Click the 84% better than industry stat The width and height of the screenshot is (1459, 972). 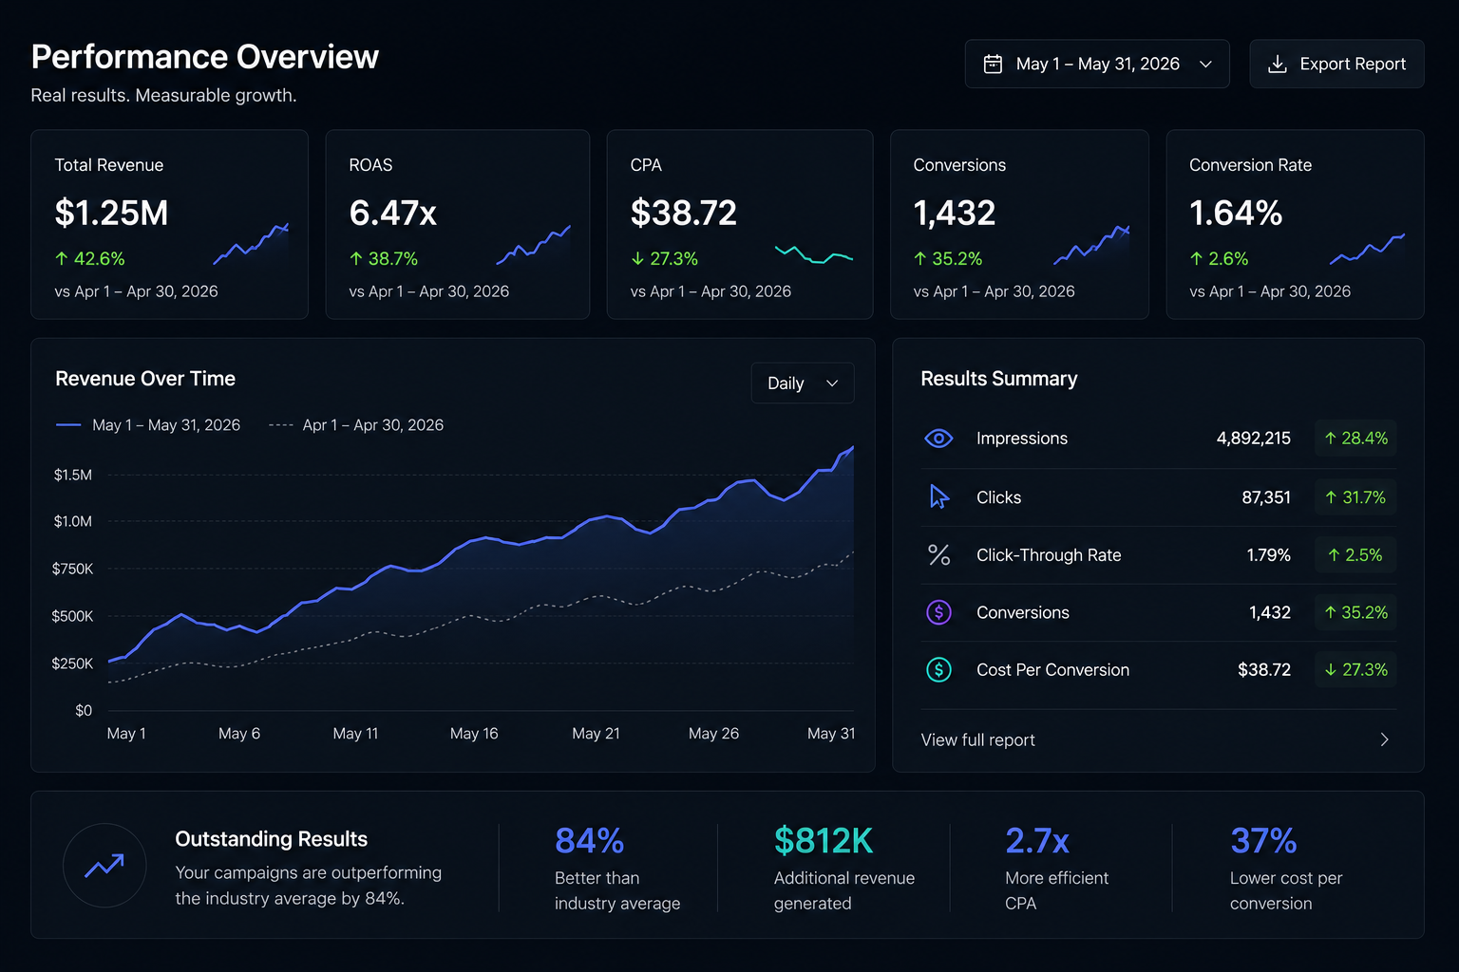589,841
